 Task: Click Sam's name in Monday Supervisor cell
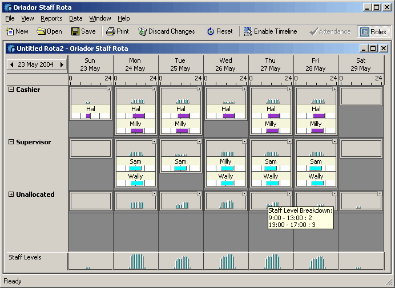135,161
